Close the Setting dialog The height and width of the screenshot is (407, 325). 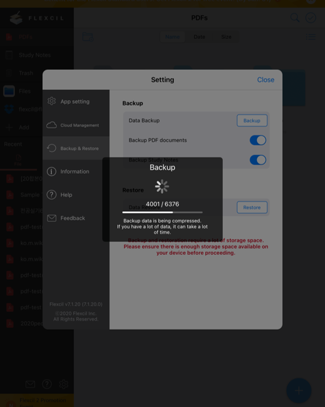pyautogui.click(x=265, y=80)
